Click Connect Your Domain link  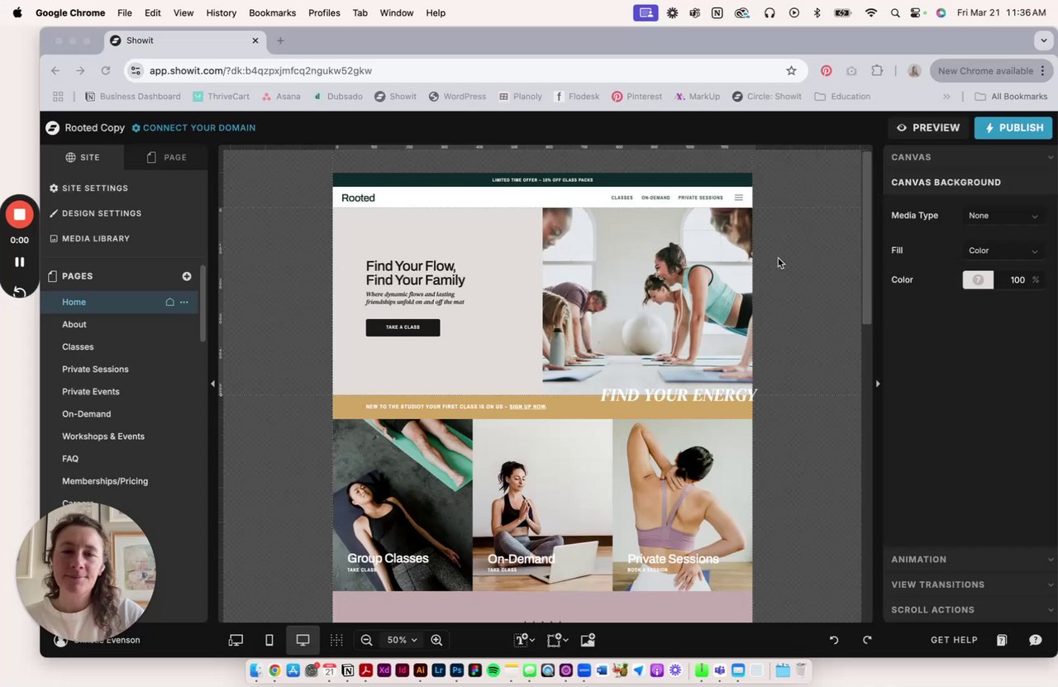193,128
